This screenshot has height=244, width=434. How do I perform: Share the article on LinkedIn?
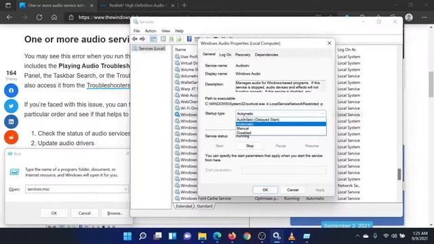point(11,122)
